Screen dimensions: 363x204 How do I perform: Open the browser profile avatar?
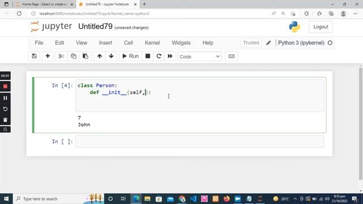[343, 14]
